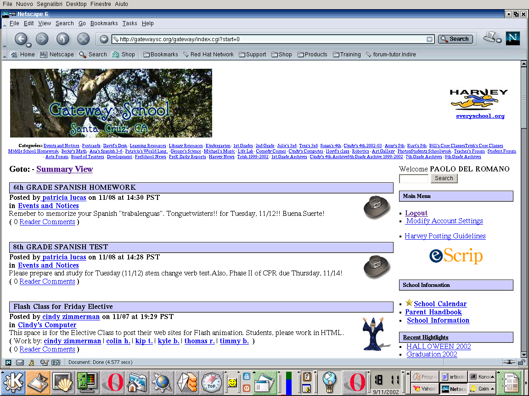The height and width of the screenshot is (396, 529).
Task: Click the magnifier Search item in personal toolbar
Action: click(93, 55)
